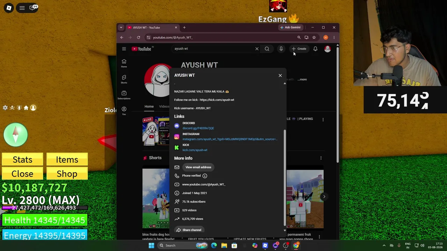Open the Instagram profile link

coord(230,139)
